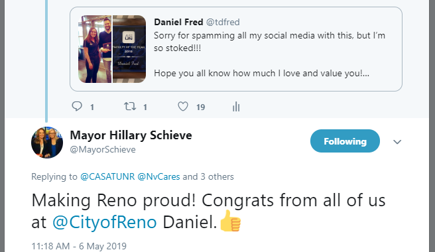
Task: Click the reply count number 1
Action: pyautogui.click(x=92, y=107)
